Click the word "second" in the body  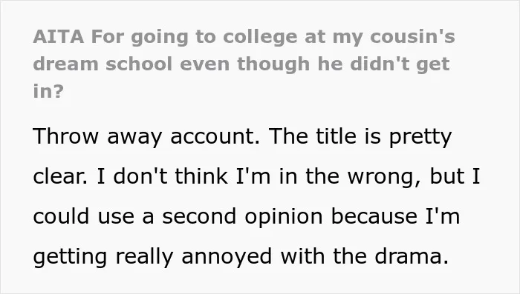tap(199, 216)
